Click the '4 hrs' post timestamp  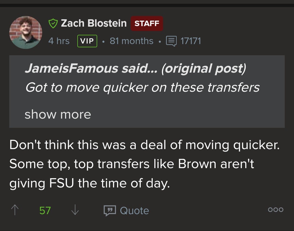(x=59, y=41)
